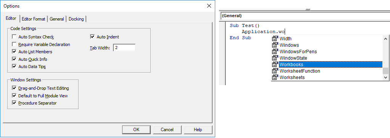
Task: Click the WindowsForPens member icon
Action: click(x=275, y=52)
